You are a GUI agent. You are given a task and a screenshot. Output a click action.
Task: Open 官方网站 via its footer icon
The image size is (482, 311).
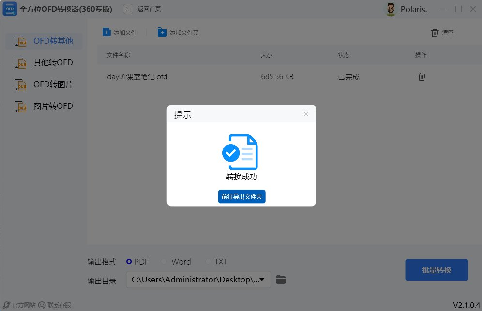pyautogui.click(x=6, y=305)
